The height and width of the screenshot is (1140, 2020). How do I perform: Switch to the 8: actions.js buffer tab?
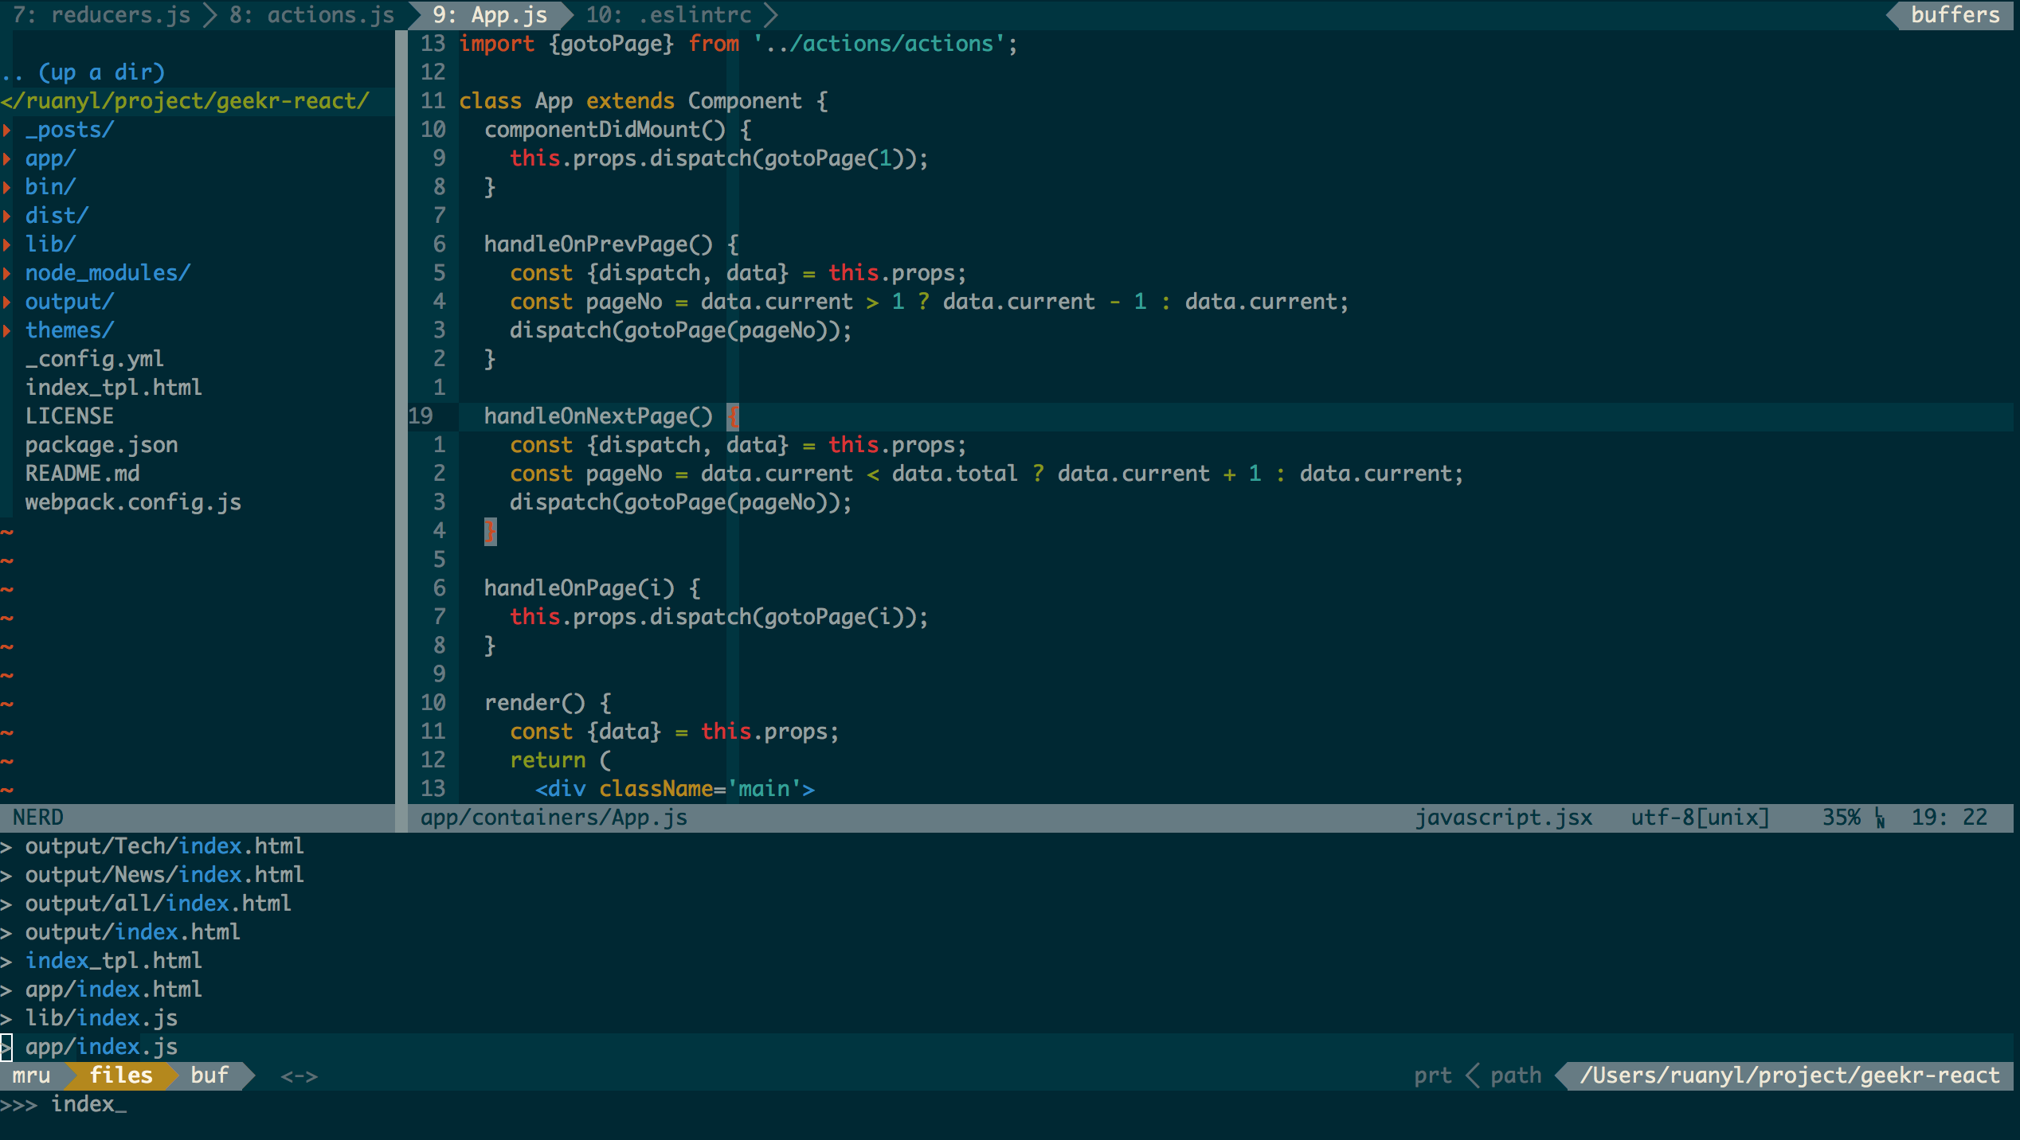(x=312, y=15)
